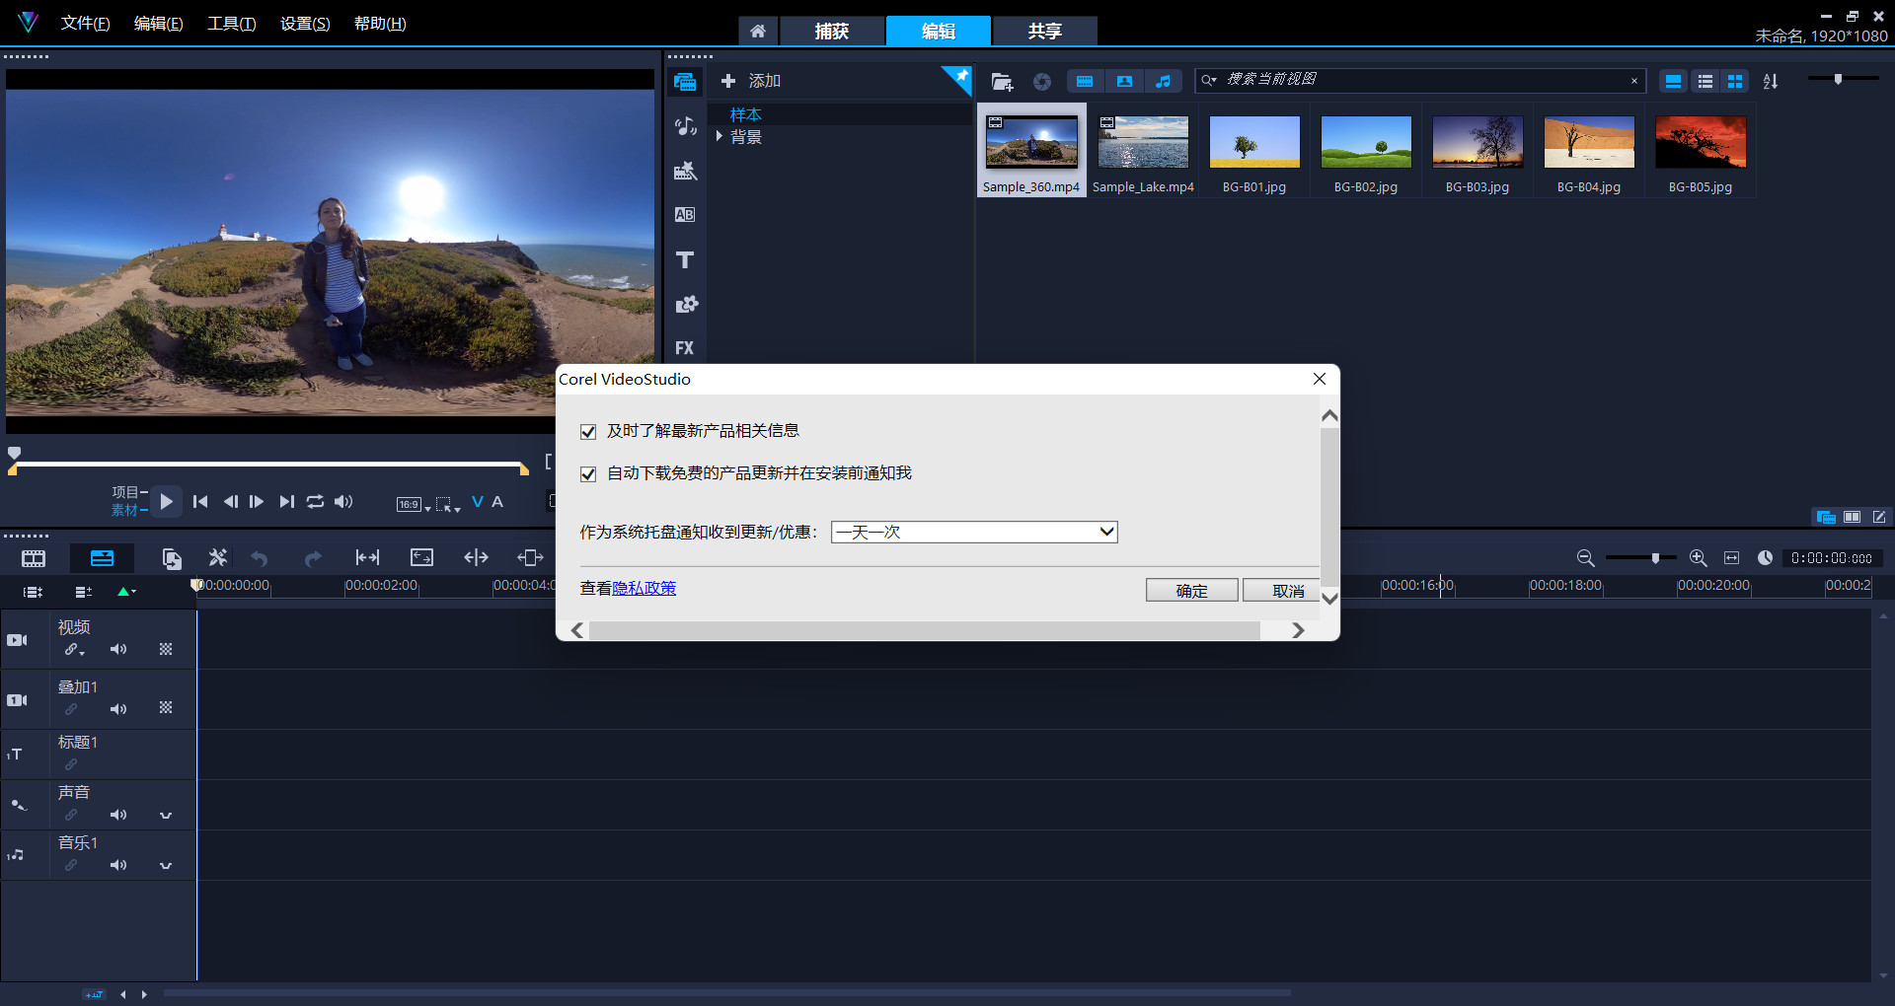Image resolution: width=1895 pixels, height=1006 pixels.
Task: Uncheck 自动下载免费的产品更新 checkbox
Action: [588, 473]
